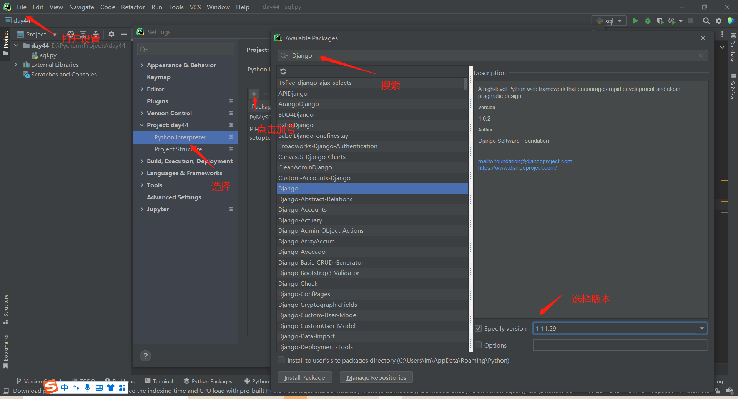This screenshot has width=738, height=399.
Task: Switch to the Terminal tab
Action: (x=159, y=381)
